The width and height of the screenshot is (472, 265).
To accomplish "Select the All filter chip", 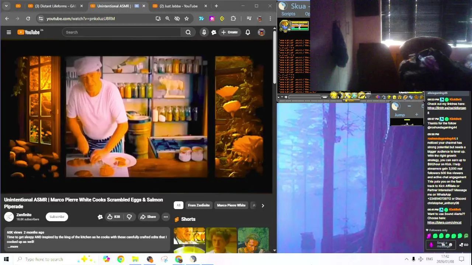I will [178, 205].
